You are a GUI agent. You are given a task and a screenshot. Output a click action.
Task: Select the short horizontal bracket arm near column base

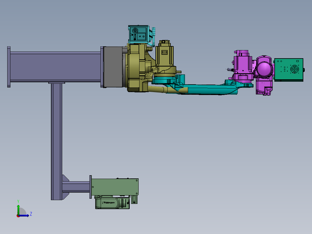[76, 187]
